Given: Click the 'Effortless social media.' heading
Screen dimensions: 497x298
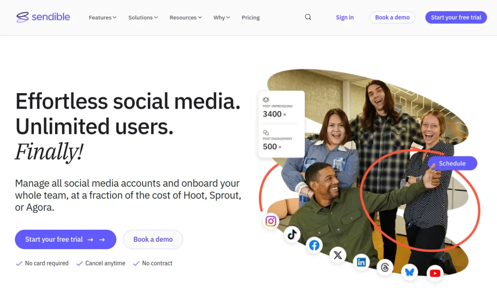Looking at the screenshot, I should (x=128, y=101).
